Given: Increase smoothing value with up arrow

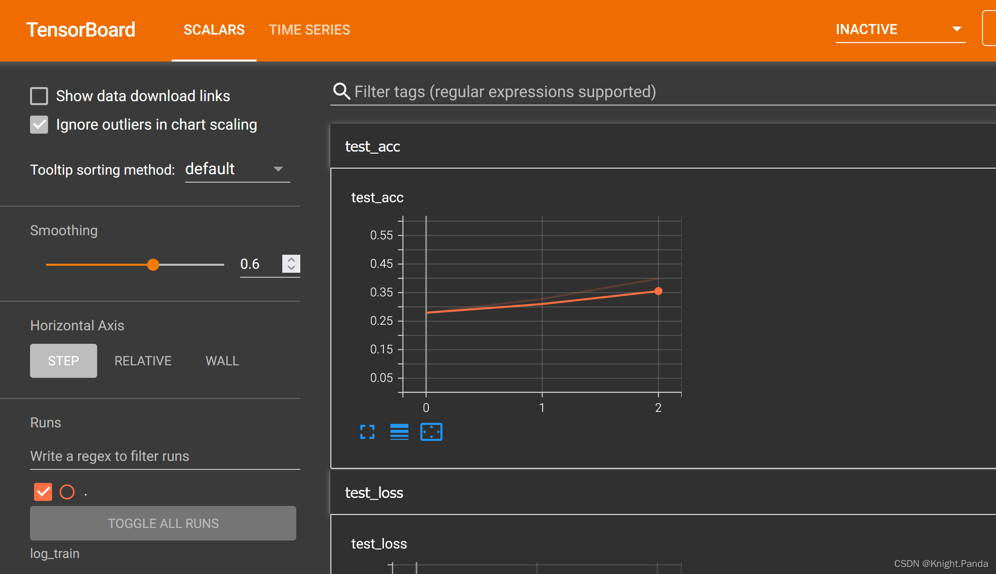Looking at the screenshot, I should click(291, 259).
